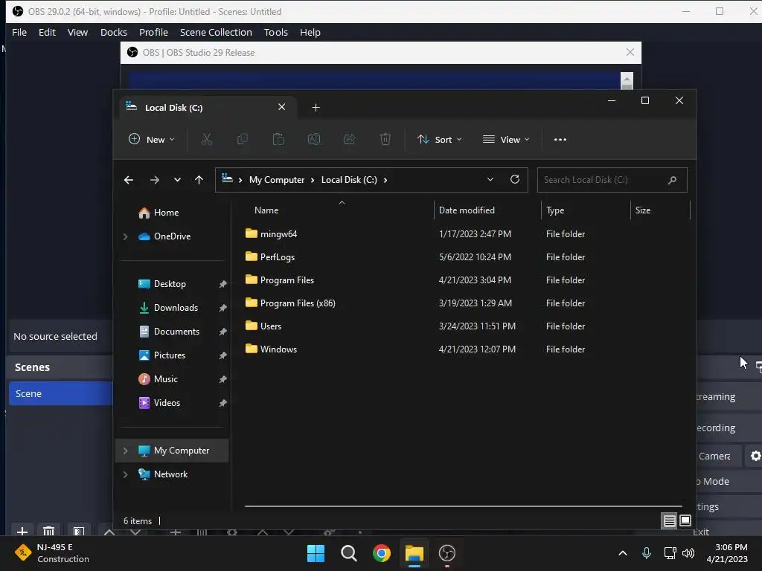Open the OBS Tools menu
Image resolution: width=762 pixels, height=571 pixels.
pyautogui.click(x=276, y=32)
